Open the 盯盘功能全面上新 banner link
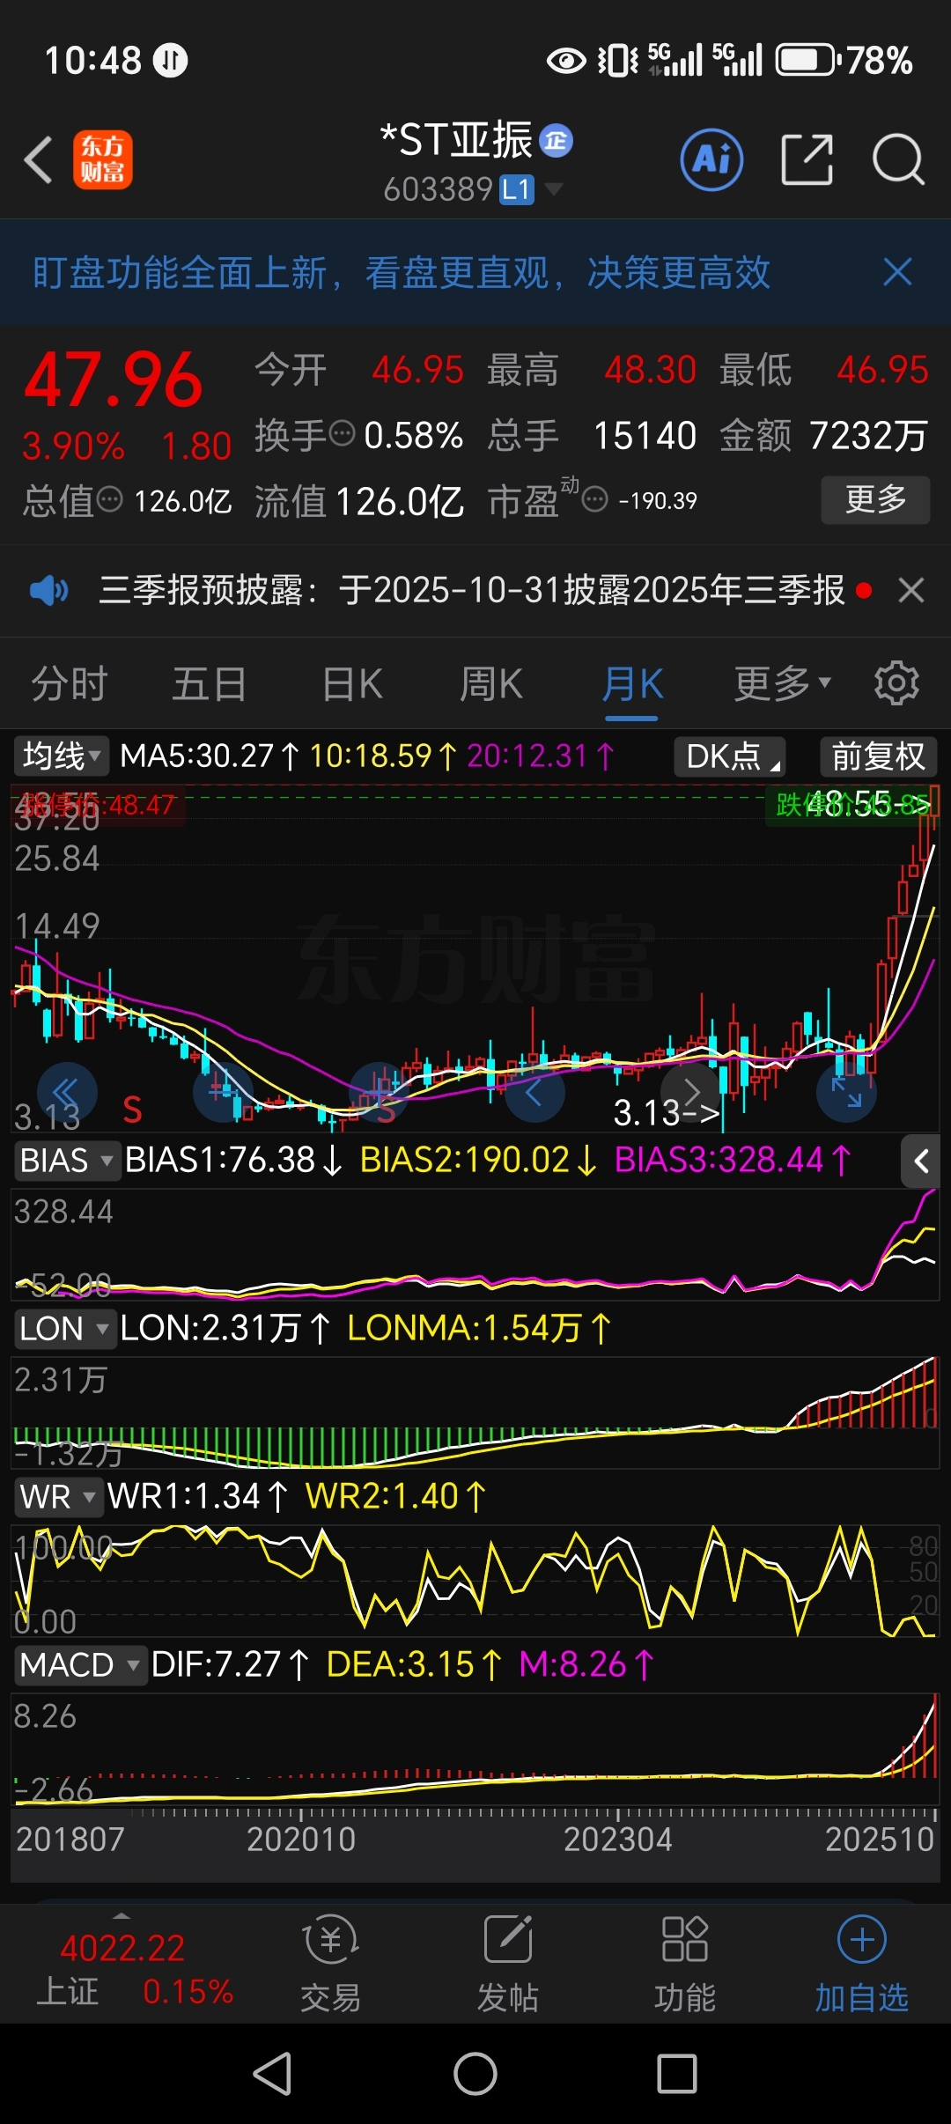 [x=401, y=273]
